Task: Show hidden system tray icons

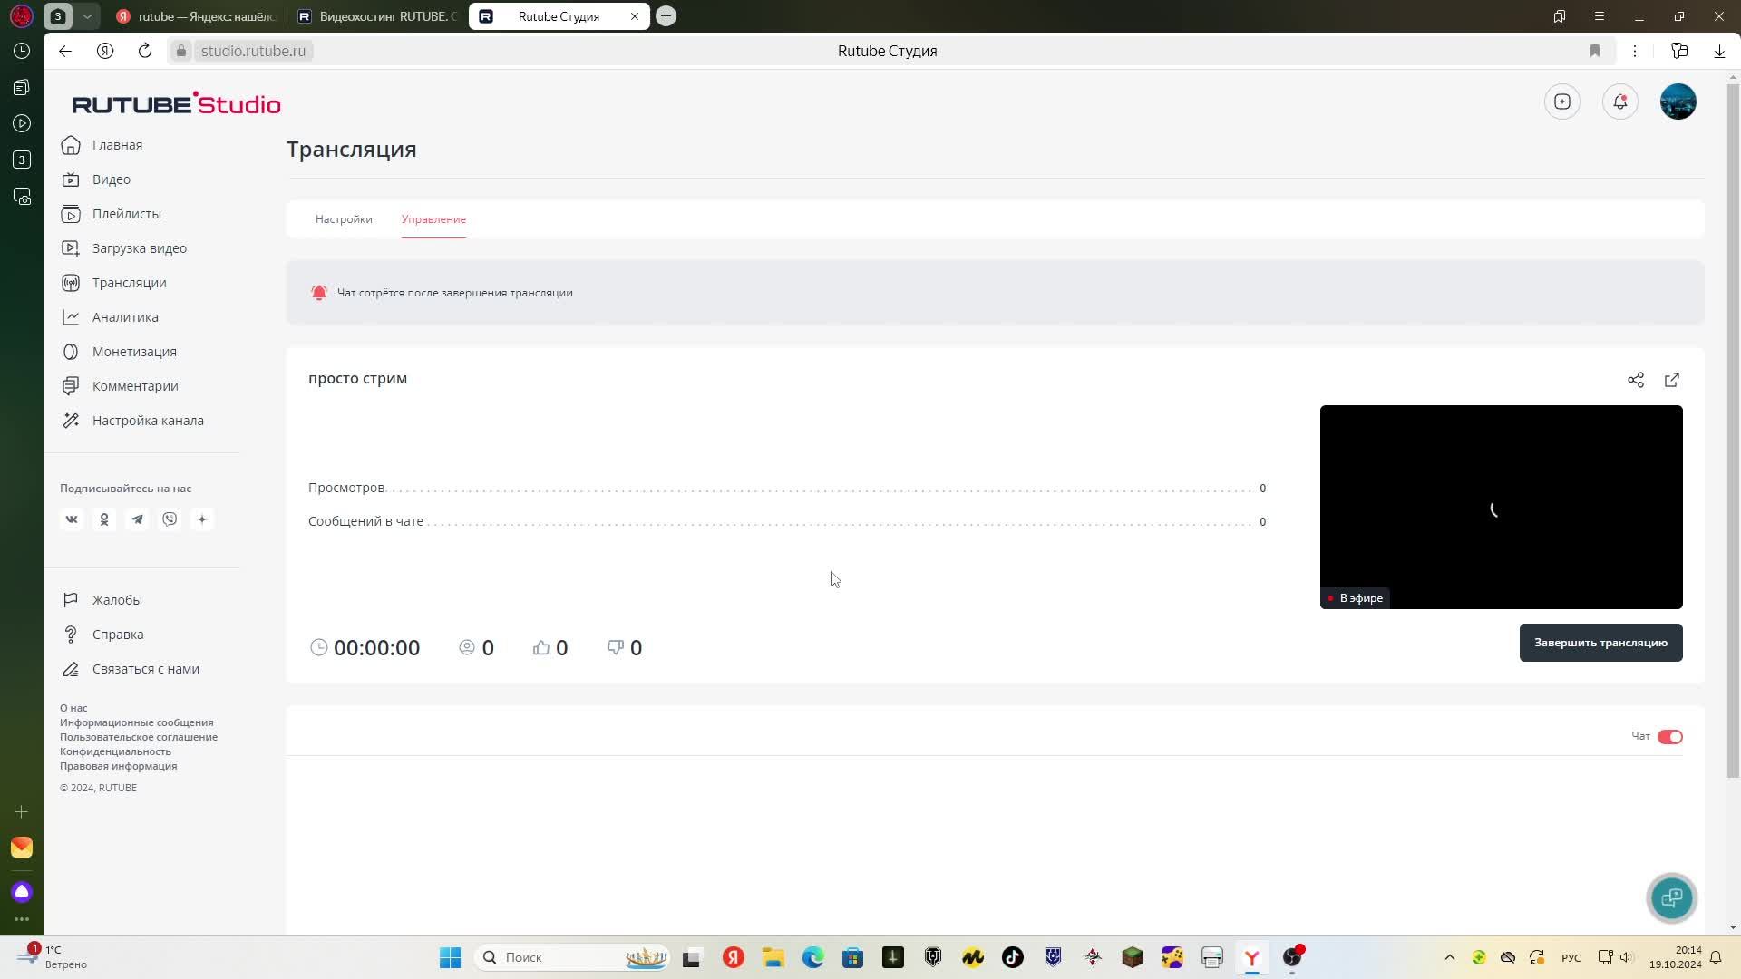Action: pyautogui.click(x=1449, y=957)
